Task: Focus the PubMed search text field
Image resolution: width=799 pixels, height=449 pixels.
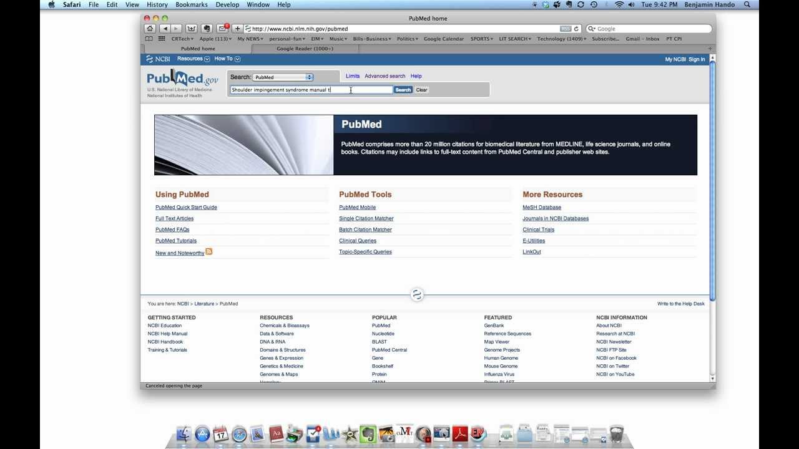Action: pos(311,90)
